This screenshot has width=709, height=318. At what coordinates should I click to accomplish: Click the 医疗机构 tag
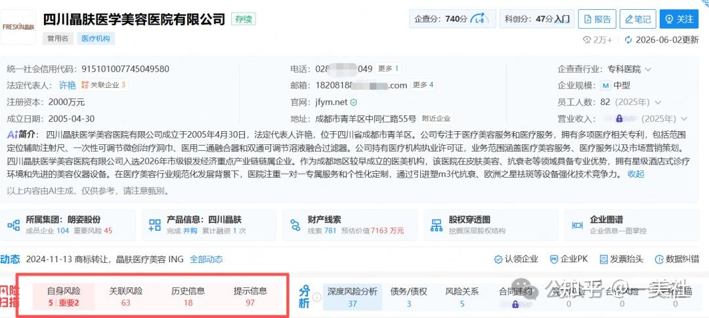pyautogui.click(x=96, y=39)
